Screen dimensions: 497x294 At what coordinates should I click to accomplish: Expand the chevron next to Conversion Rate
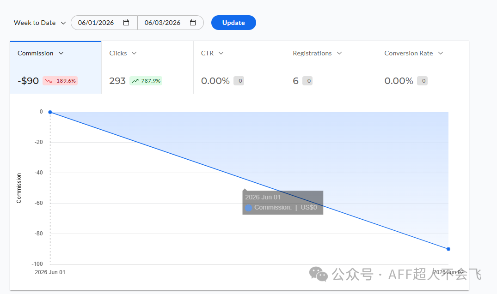pyautogui.click(x=441, y=53)
